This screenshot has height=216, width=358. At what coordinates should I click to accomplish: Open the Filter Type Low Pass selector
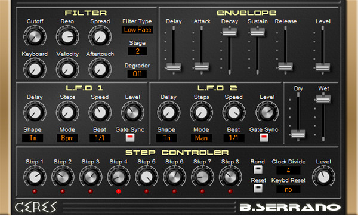(137, 30)
